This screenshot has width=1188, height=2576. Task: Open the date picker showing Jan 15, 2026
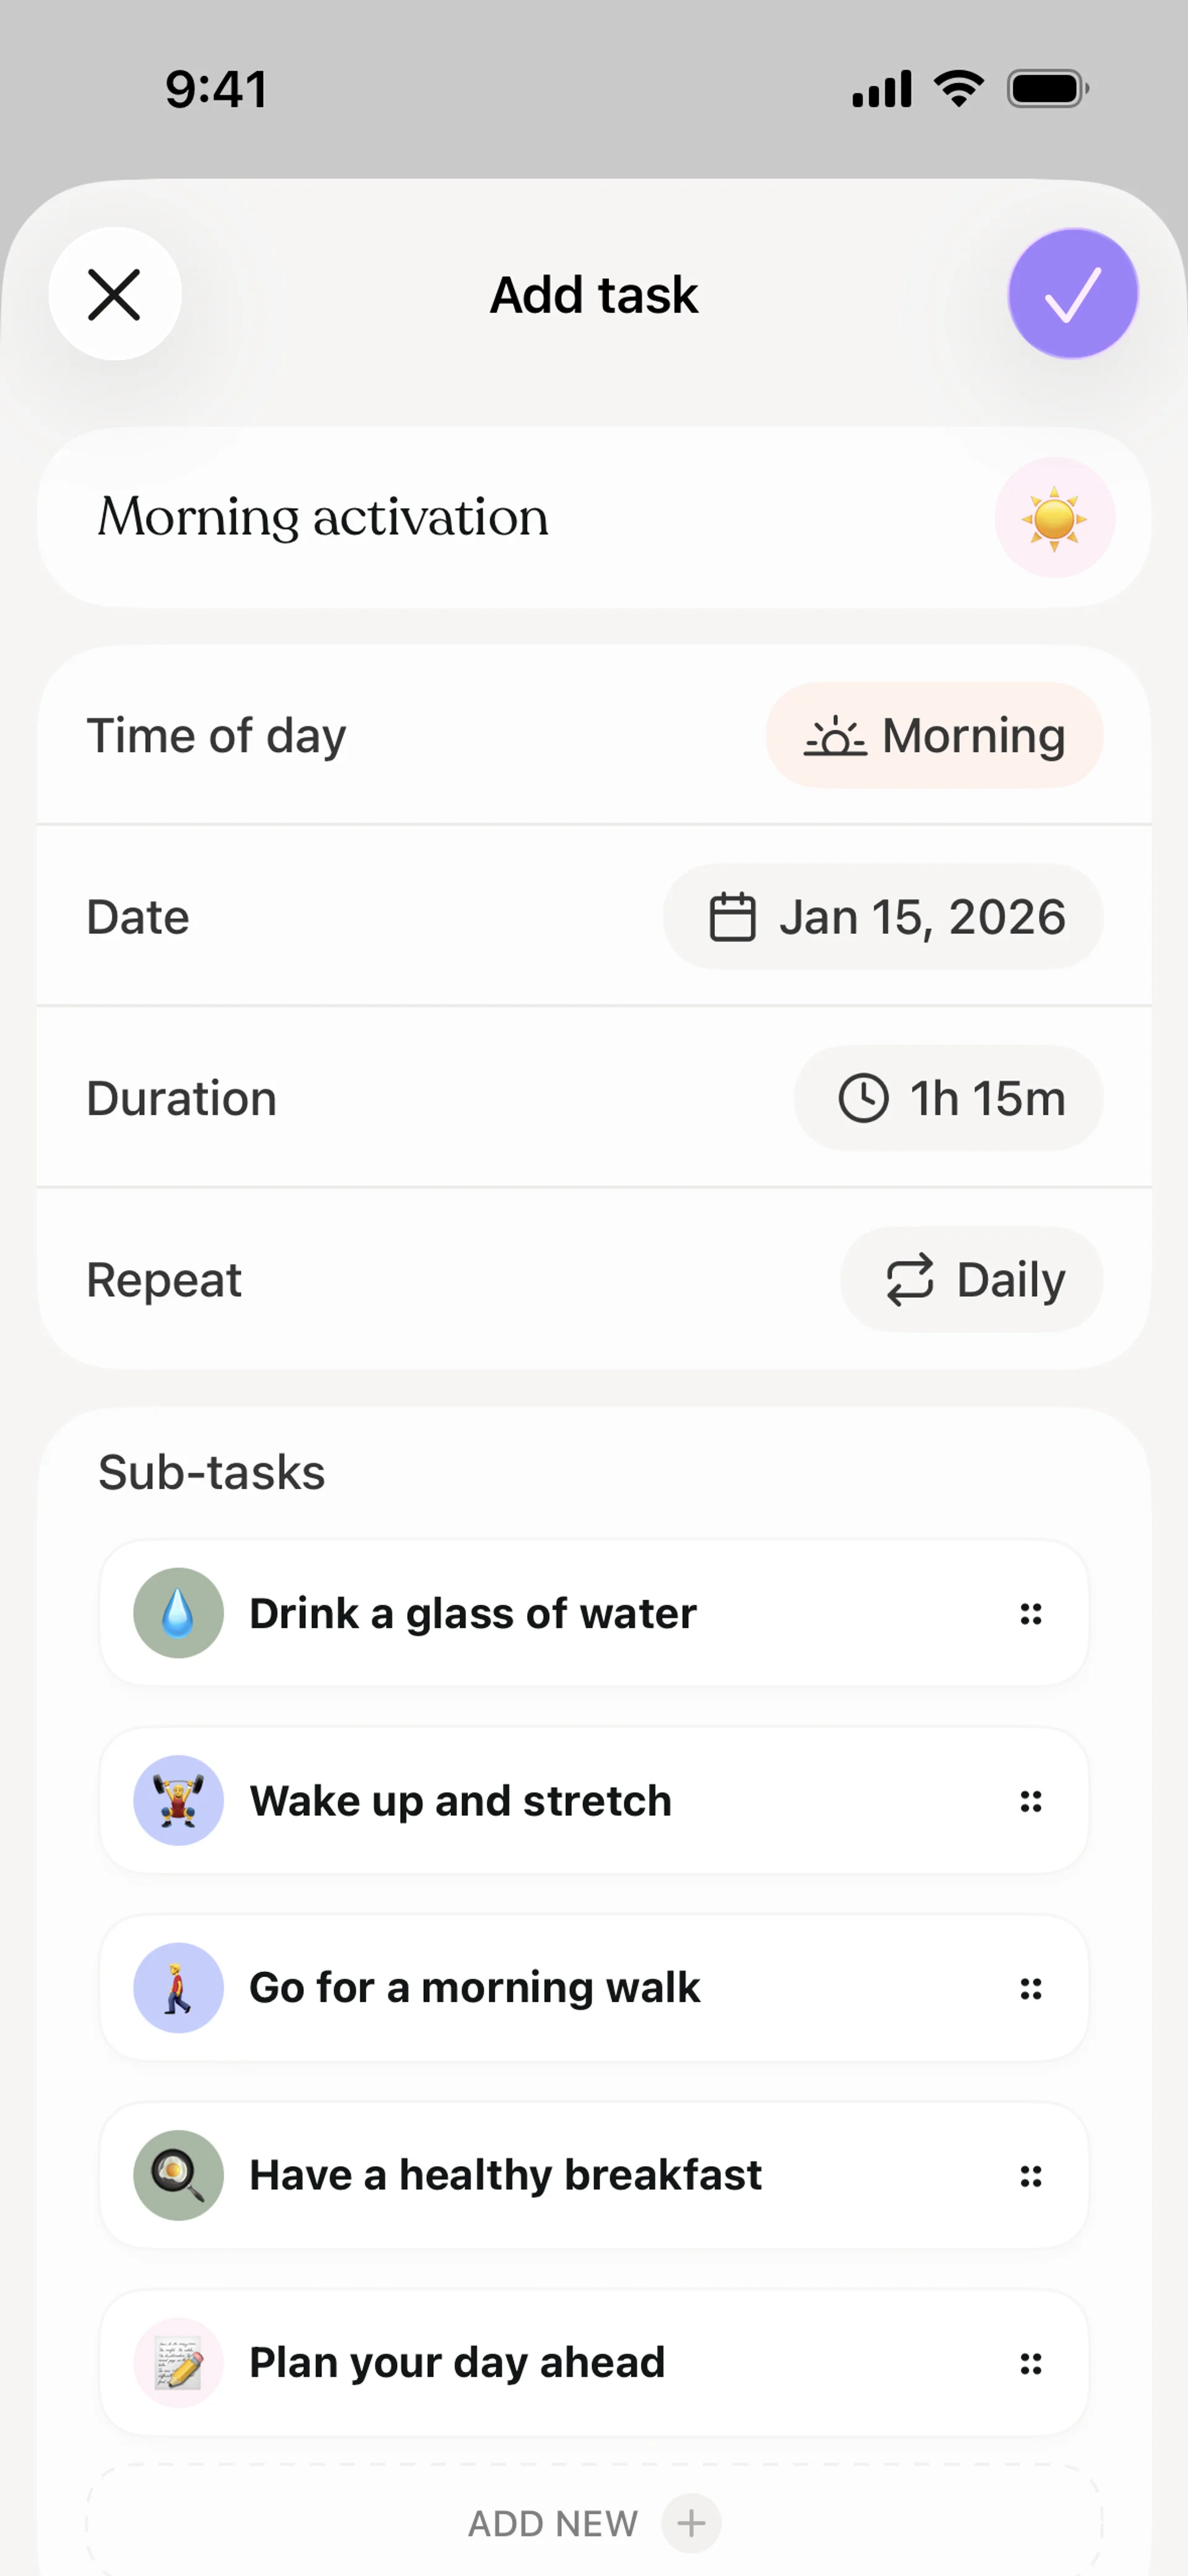point(883,917)
